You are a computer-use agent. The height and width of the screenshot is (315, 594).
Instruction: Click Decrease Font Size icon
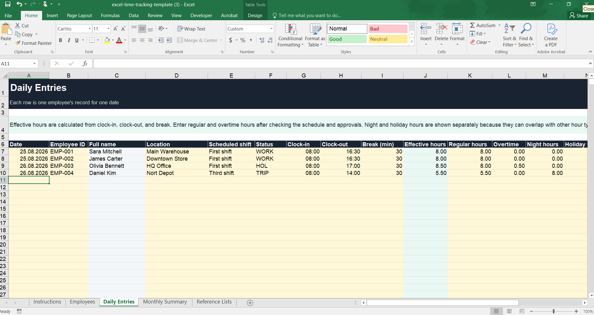[x=123, y=29]
